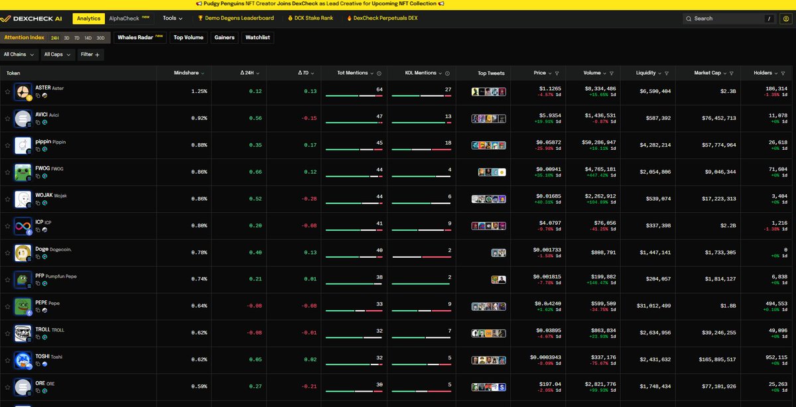796x407 pixels.
Task: Copy the pippin token address
Action: click(37, 150)
